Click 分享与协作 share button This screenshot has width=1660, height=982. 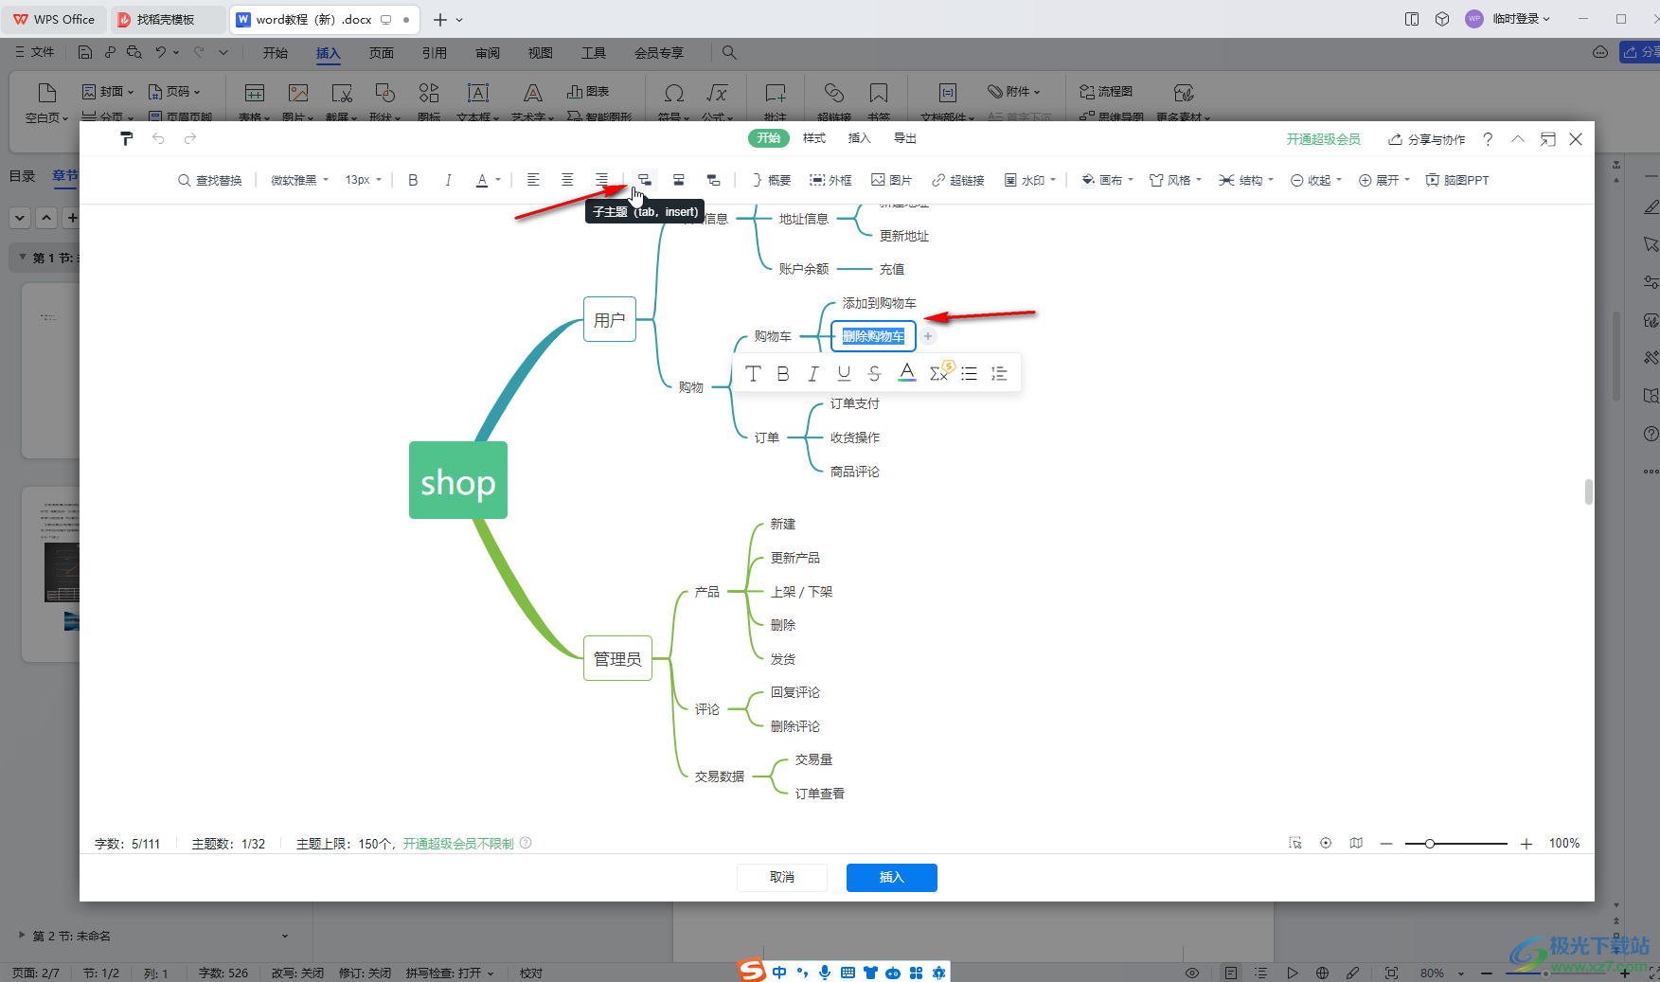(1427, 139)
